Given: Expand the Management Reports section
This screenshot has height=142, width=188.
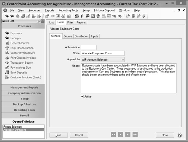Looking at the screenshot, I should 23,87.
